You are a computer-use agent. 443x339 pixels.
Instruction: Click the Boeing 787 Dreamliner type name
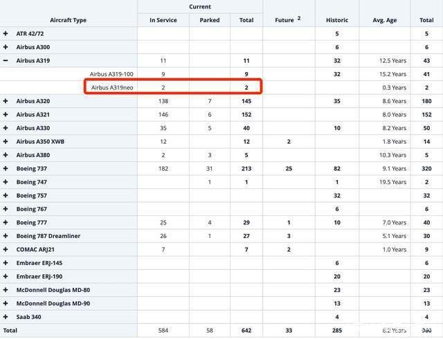click(48, 236)
